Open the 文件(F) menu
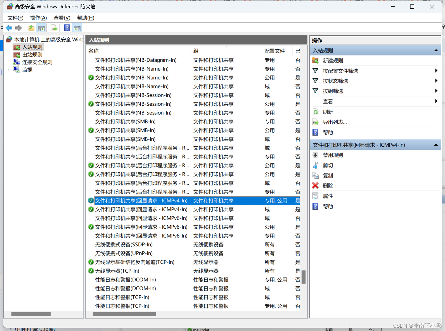445x331 pixels. click(x=15, y=18)
